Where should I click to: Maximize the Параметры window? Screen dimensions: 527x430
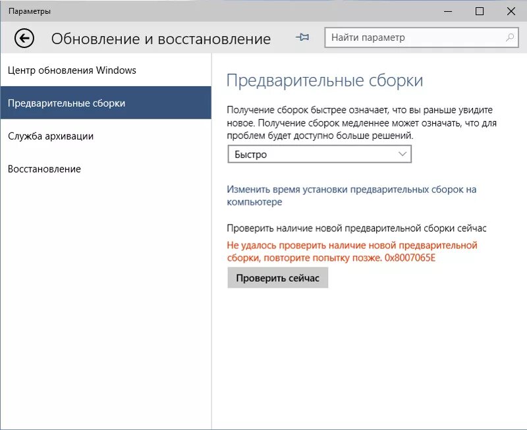480,11
